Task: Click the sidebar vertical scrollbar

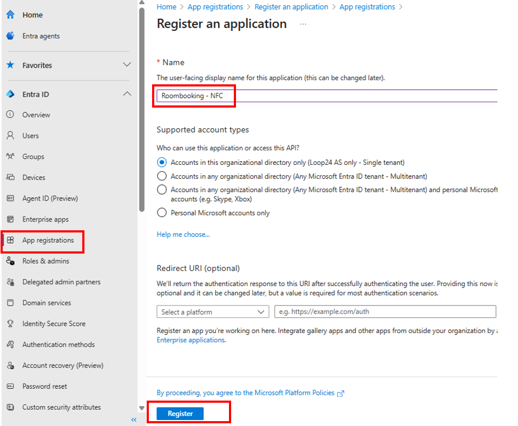Action: 142,108
